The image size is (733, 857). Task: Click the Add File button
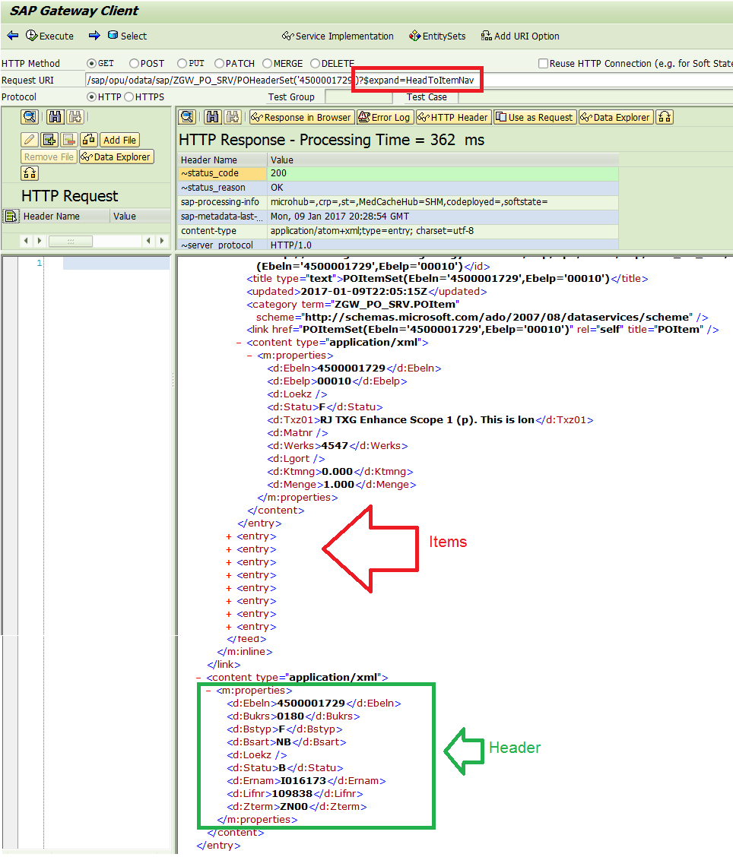[x=119, y=140]
